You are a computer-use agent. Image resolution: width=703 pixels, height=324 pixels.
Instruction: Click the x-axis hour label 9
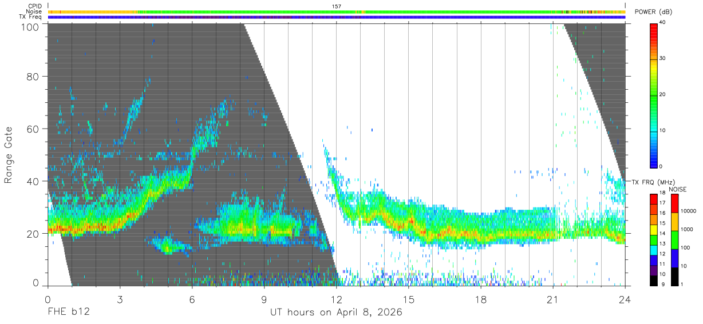pos(264,298)
